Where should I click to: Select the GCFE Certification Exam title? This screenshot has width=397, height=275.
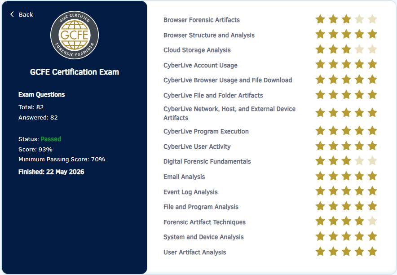75,72
